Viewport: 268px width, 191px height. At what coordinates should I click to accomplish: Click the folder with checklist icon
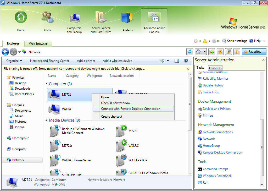tap(228, 52)
